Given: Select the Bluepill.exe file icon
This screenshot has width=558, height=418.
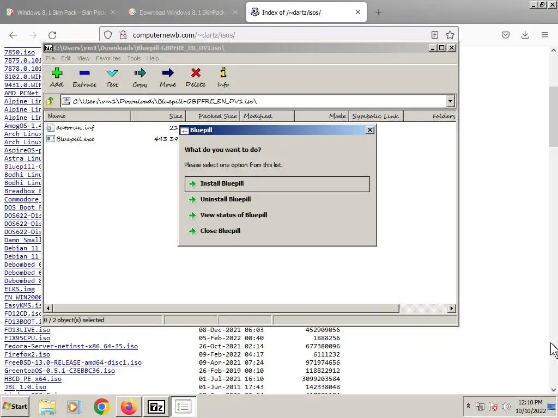Looking at the screenshot, I should pyautogui.click(x=50, y=139).
